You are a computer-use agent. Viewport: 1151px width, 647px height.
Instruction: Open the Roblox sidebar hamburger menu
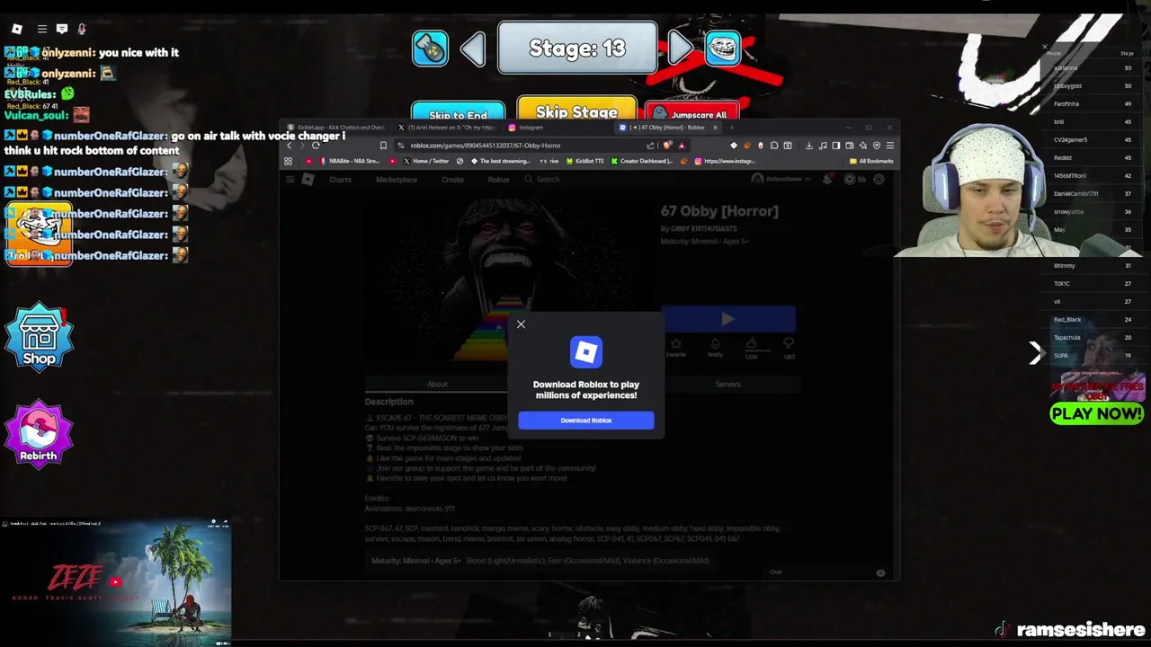(290, 180)
